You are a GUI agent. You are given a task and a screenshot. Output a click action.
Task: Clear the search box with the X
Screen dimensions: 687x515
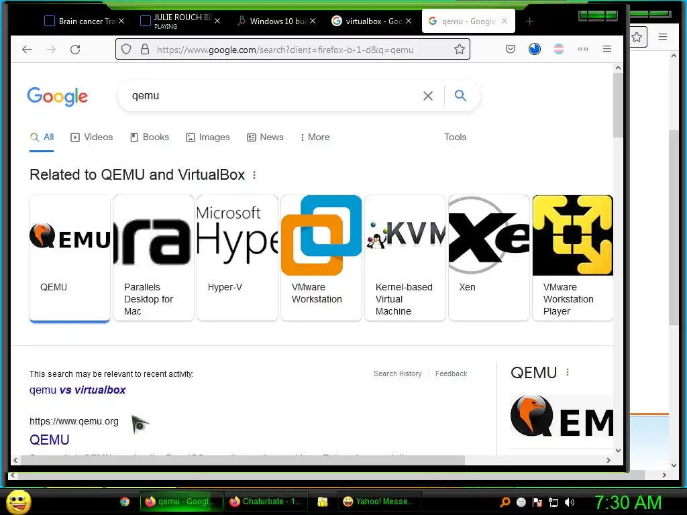(x=428, y=96)
